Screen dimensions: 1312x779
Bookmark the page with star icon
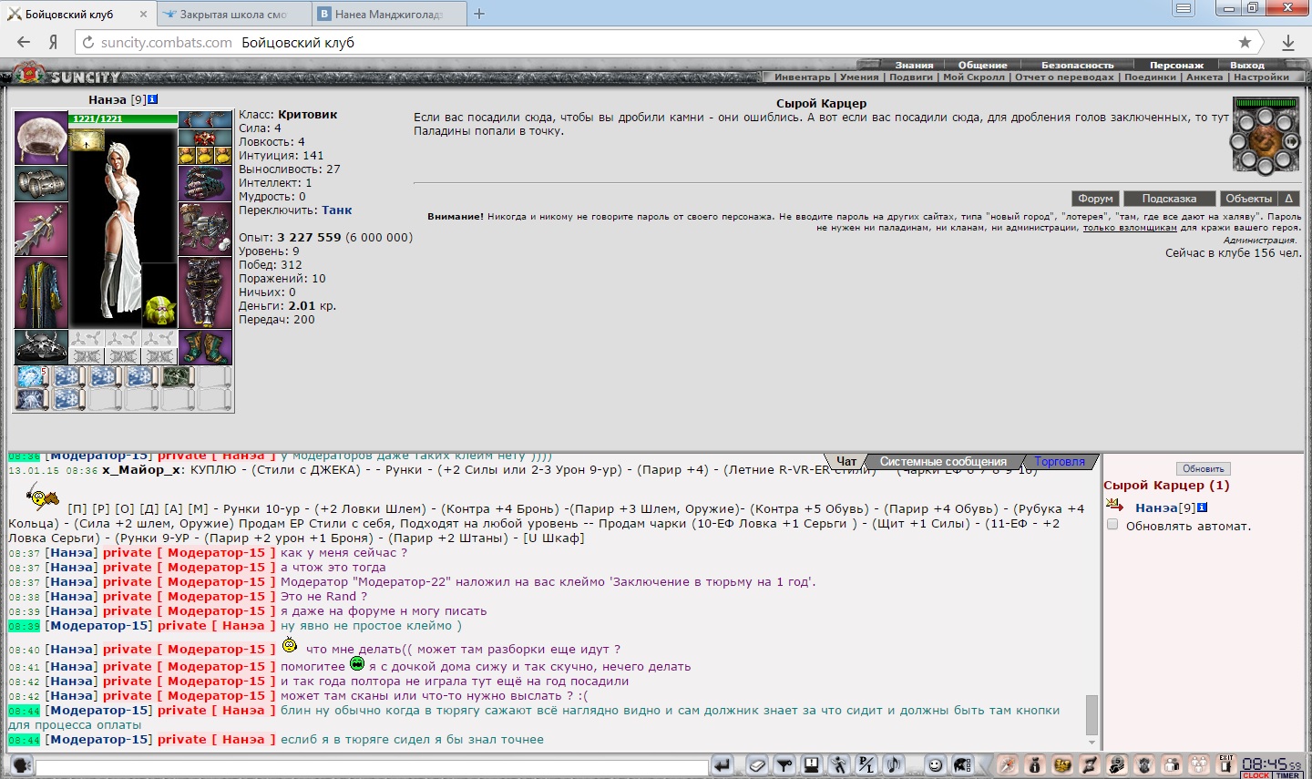tap(1245, 42)
